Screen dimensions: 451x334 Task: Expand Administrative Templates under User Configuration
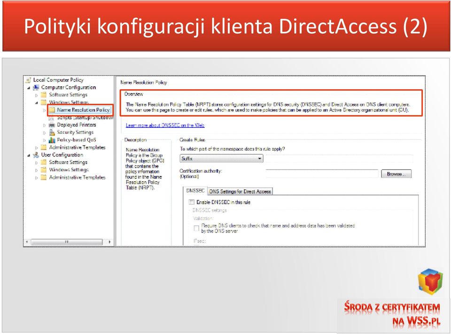tap(37, 178)
